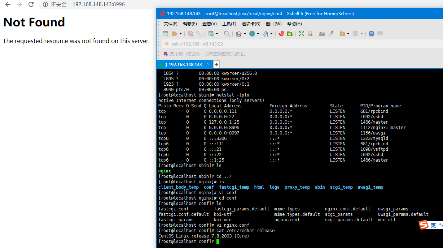
Task: Click 'nginx.conf.default' in file listing
Action: [x=348, y=209]
